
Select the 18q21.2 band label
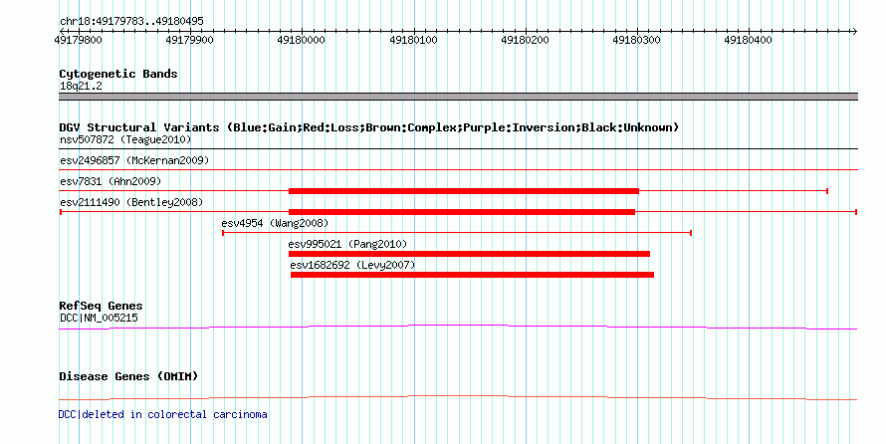click(x=81, y=86)
